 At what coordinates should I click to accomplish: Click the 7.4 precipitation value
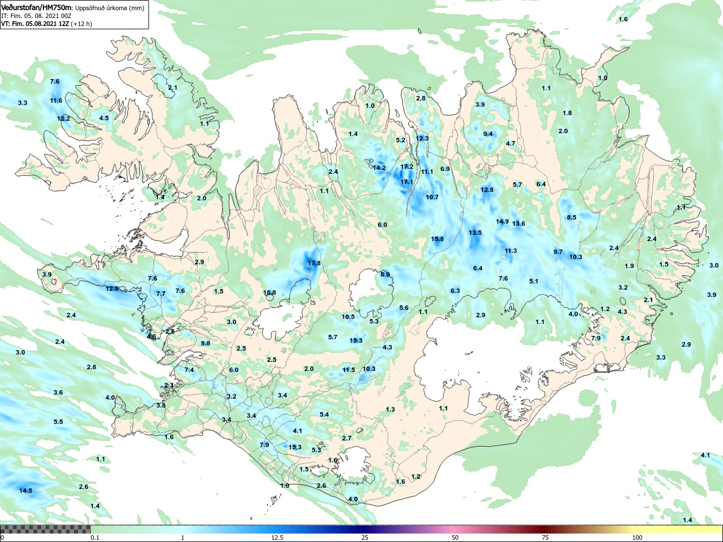pos(189,370)
